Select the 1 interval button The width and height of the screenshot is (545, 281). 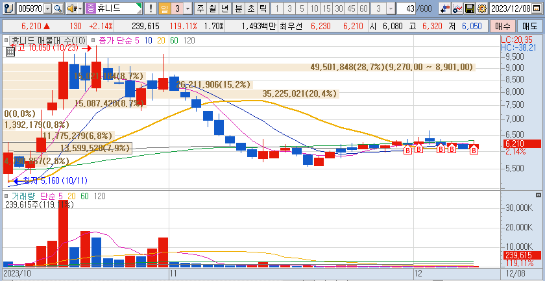pyautogui.click(x=278, y=8)
